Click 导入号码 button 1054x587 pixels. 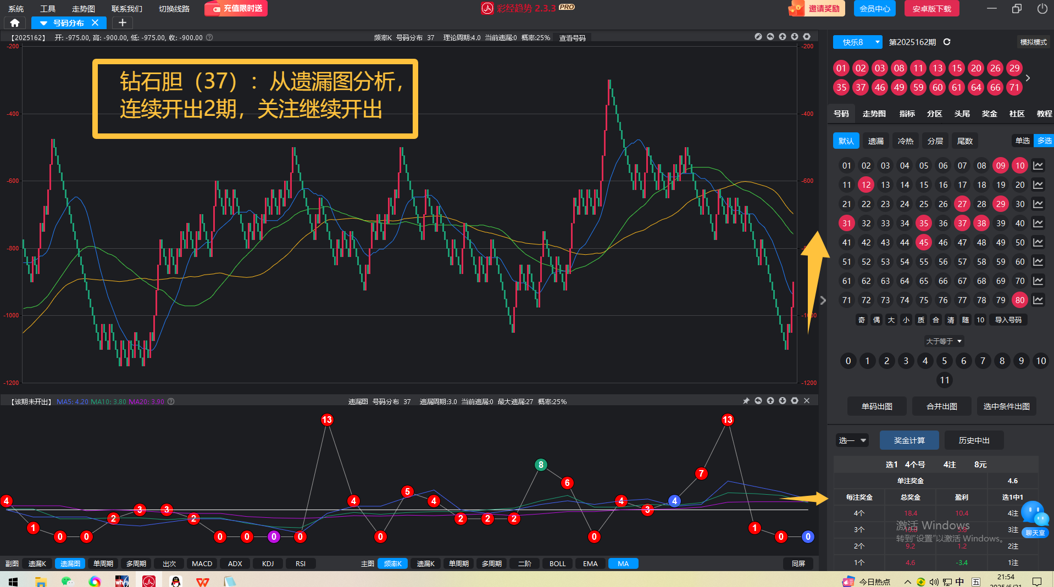point(1008,320)
